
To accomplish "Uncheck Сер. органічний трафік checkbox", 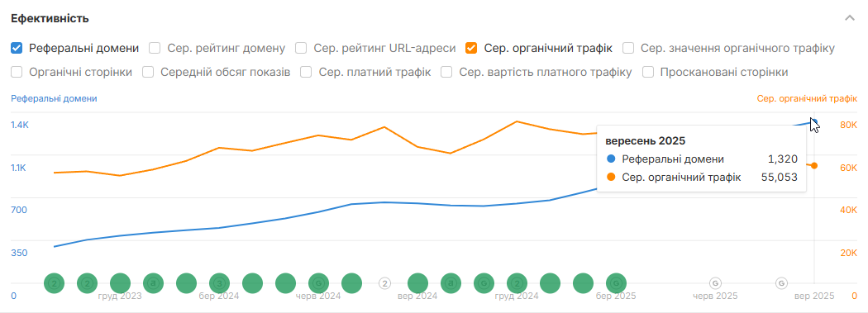I will [x=472, y=48].
